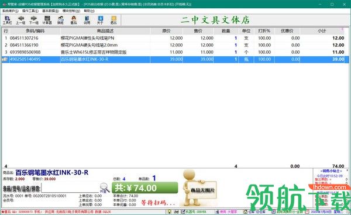351x215 pixels.
Task: Click the 本单合计 74.00 value
Action: (133, 196)
